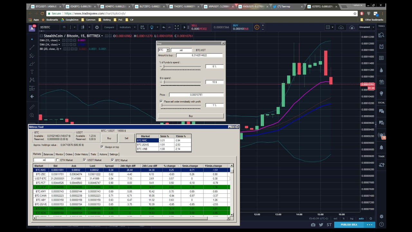Expand BB (20, close, 2) indicator menu
412x232 pixels.
61,49
